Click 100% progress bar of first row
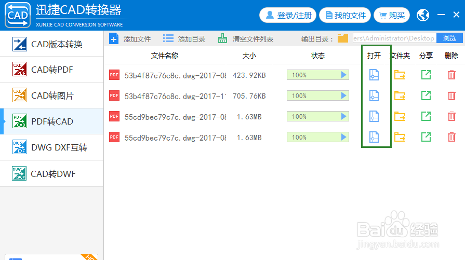This screenshot has width=465, height=260. [x=317, y=75]
